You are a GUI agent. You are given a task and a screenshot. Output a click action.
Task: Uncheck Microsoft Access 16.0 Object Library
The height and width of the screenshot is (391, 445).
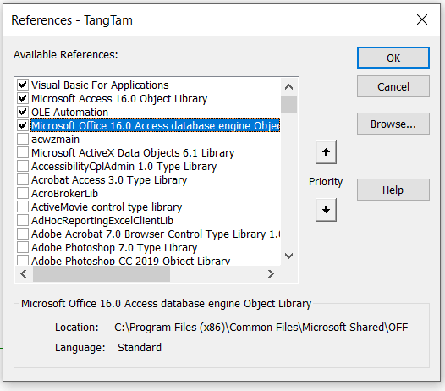tap(23, 98)
